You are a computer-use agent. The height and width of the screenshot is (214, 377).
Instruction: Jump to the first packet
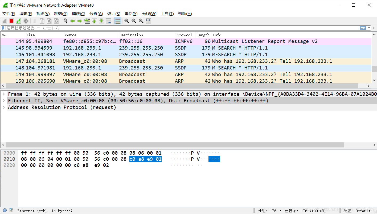tap(94, 21)
